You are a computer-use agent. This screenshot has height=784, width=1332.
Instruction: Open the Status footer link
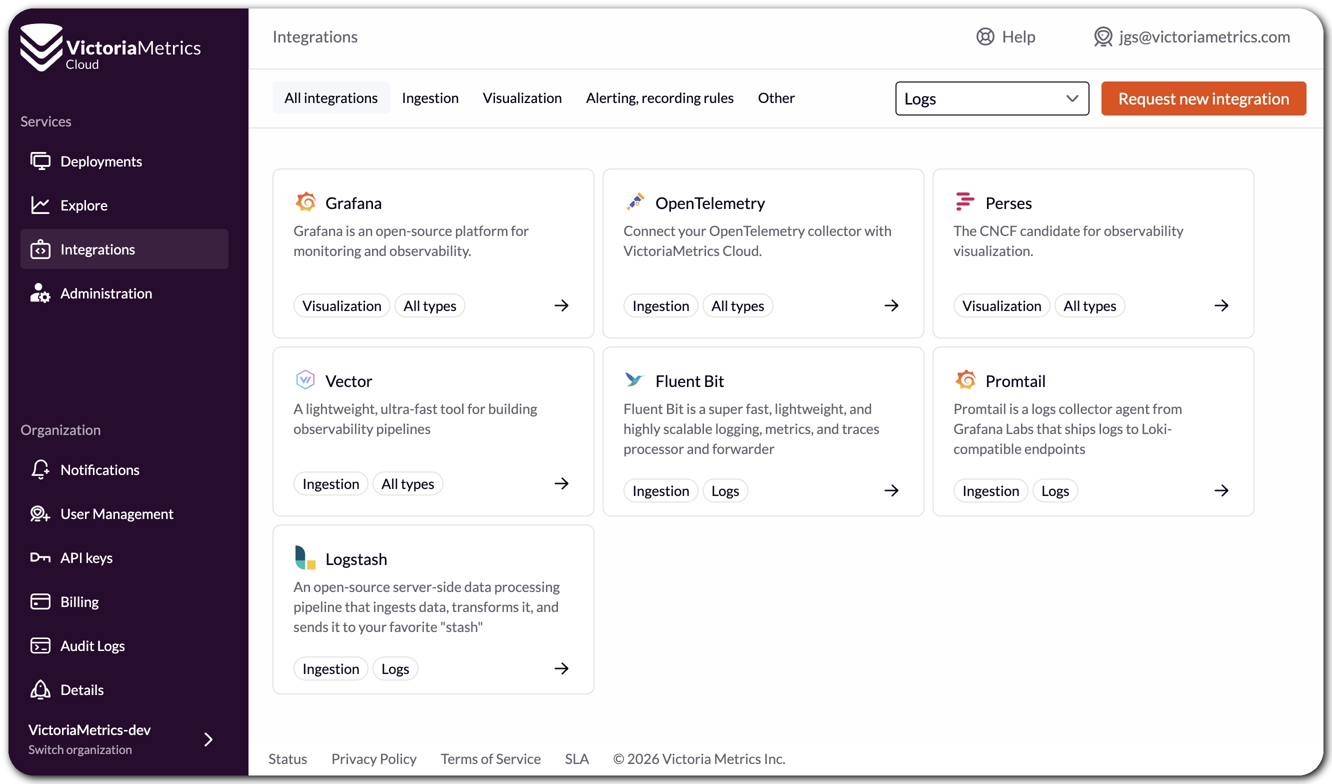287,758
